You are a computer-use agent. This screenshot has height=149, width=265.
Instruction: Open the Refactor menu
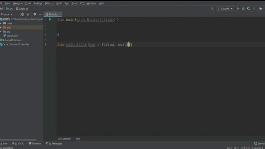click(x=49, y=3)
